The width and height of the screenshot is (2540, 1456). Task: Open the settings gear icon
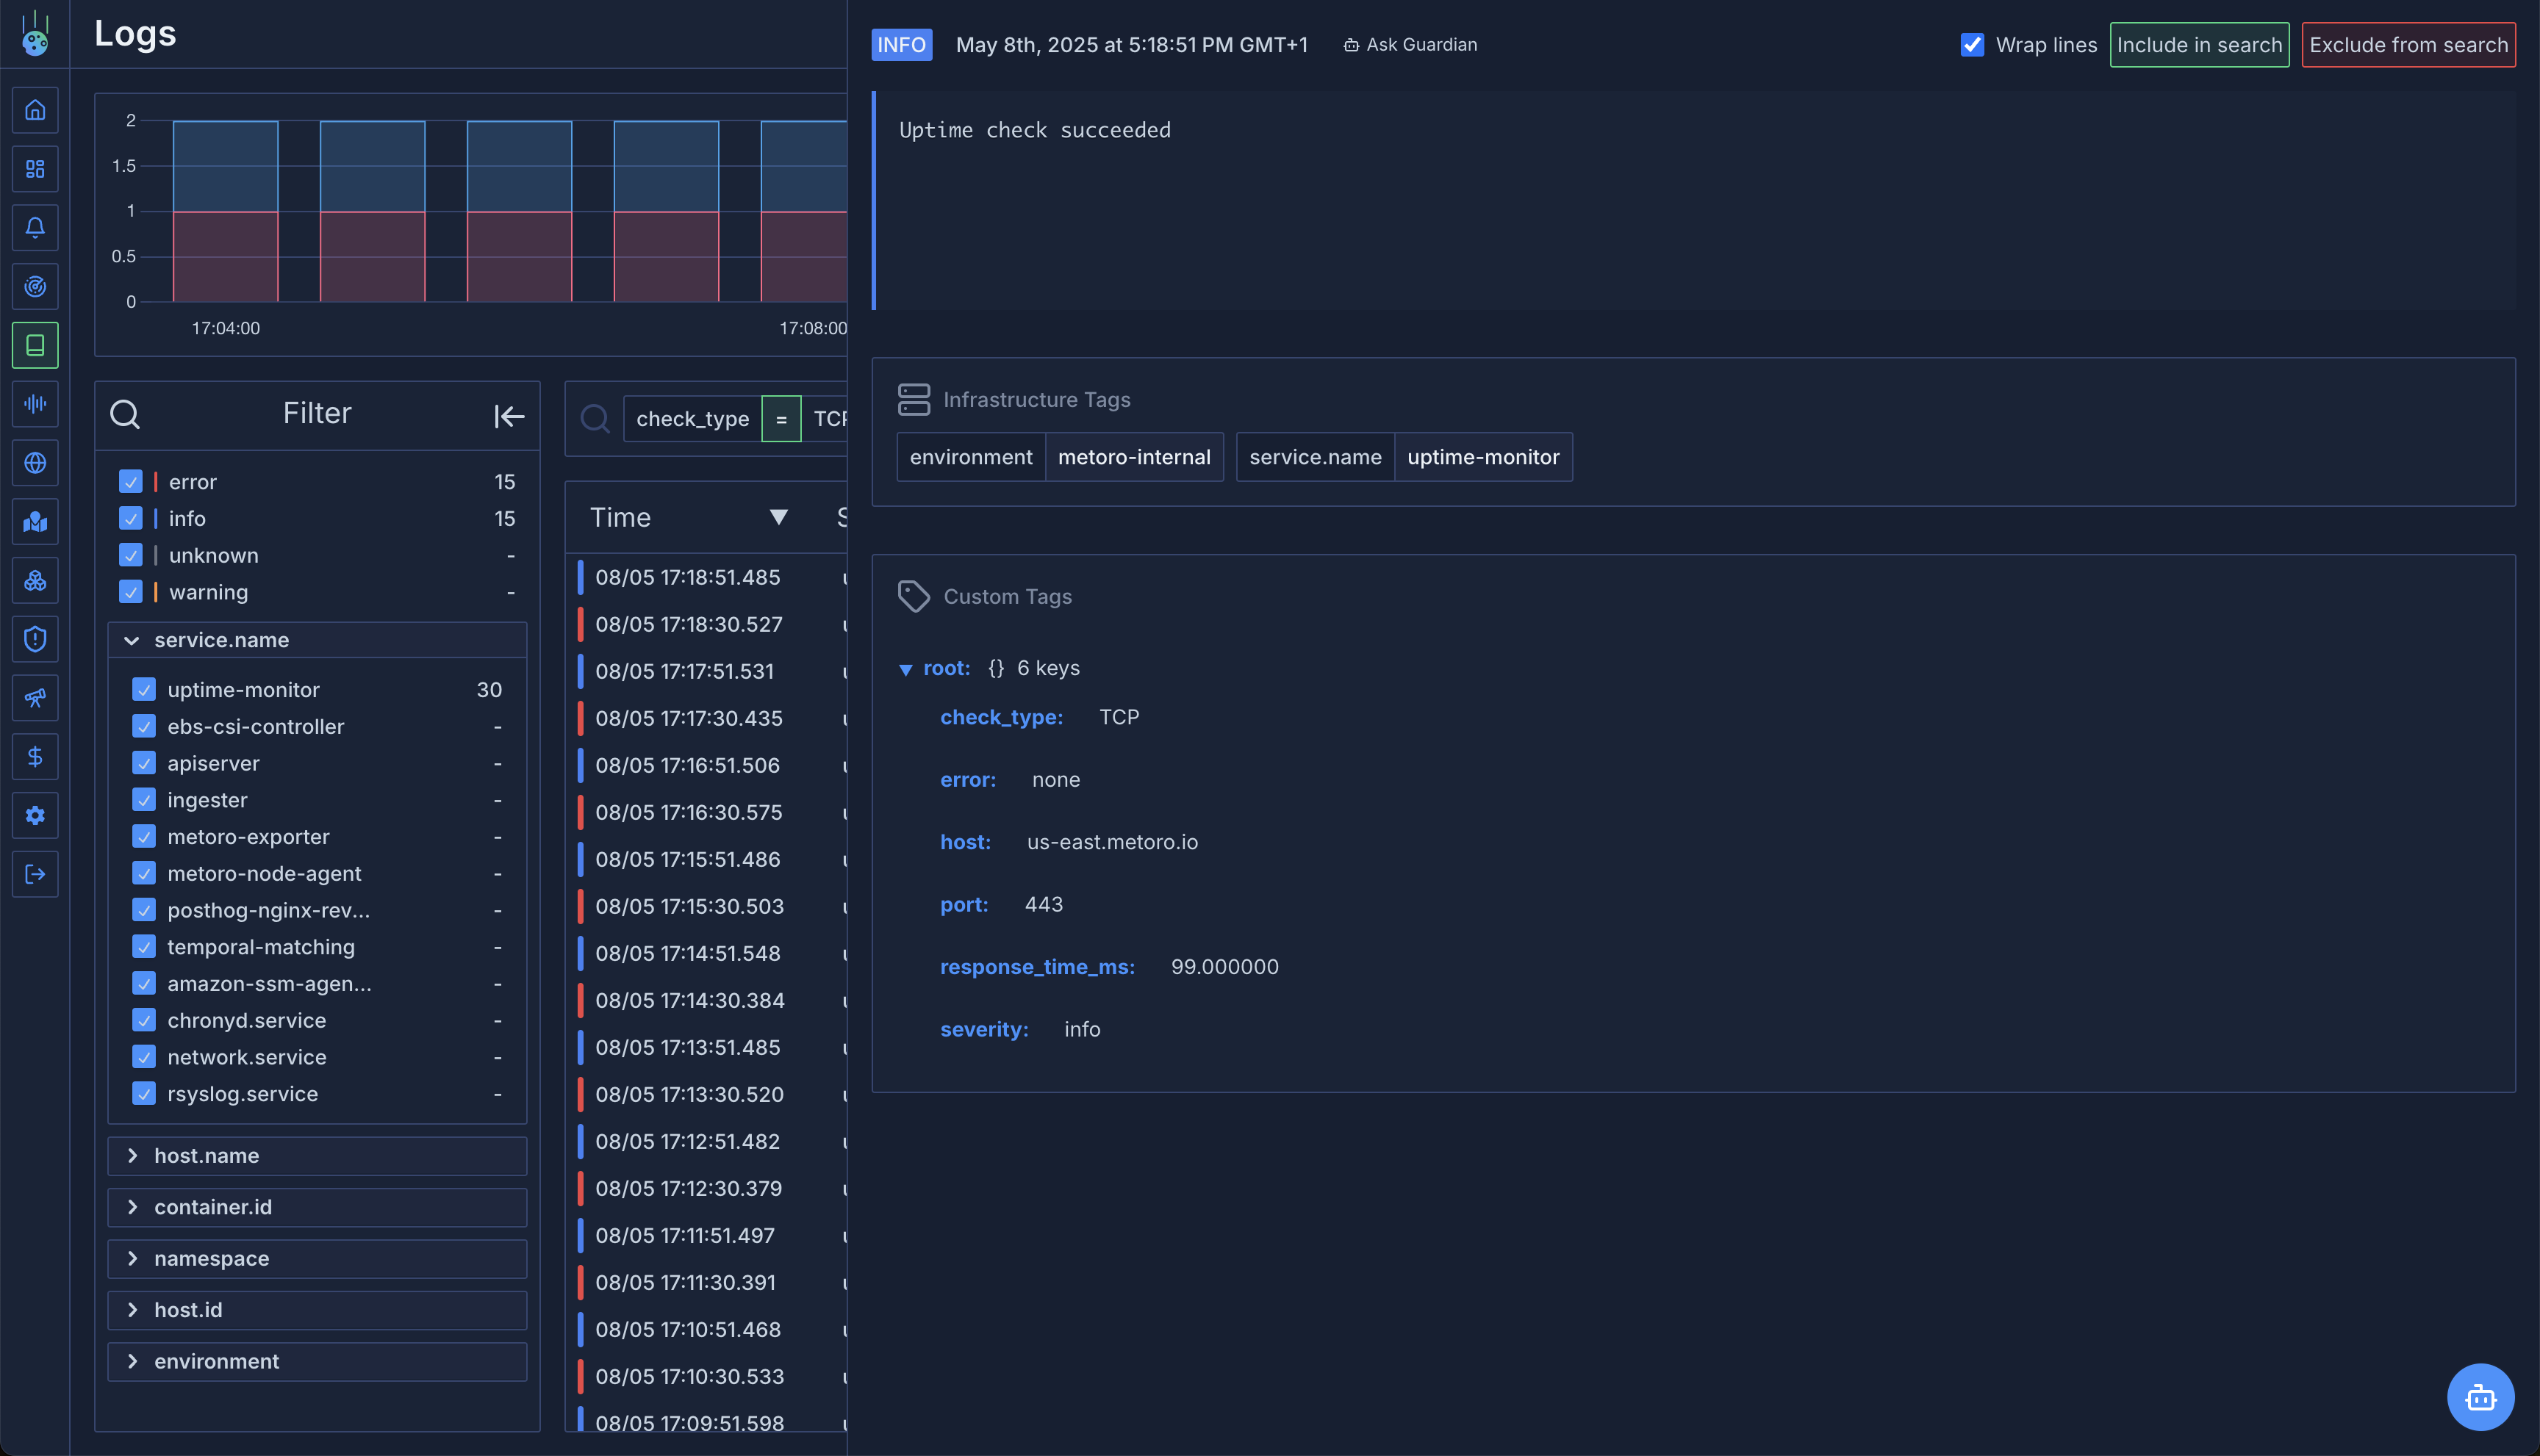pos(35,816)
